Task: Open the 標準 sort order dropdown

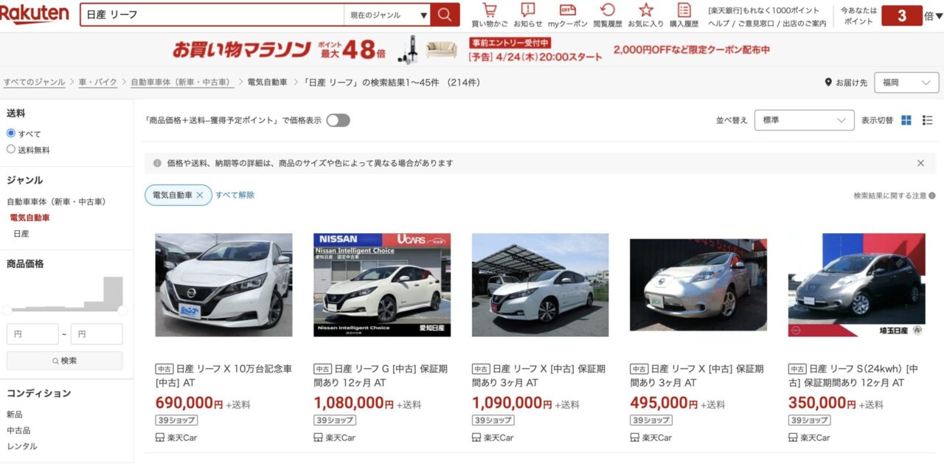Action: coord(804,120)
